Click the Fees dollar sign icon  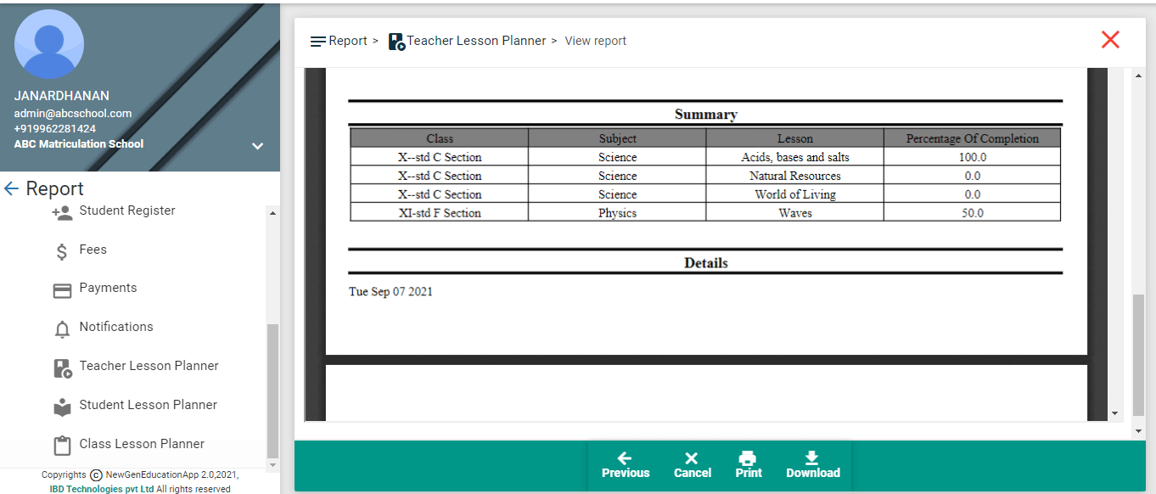click(x=62, y=251)
